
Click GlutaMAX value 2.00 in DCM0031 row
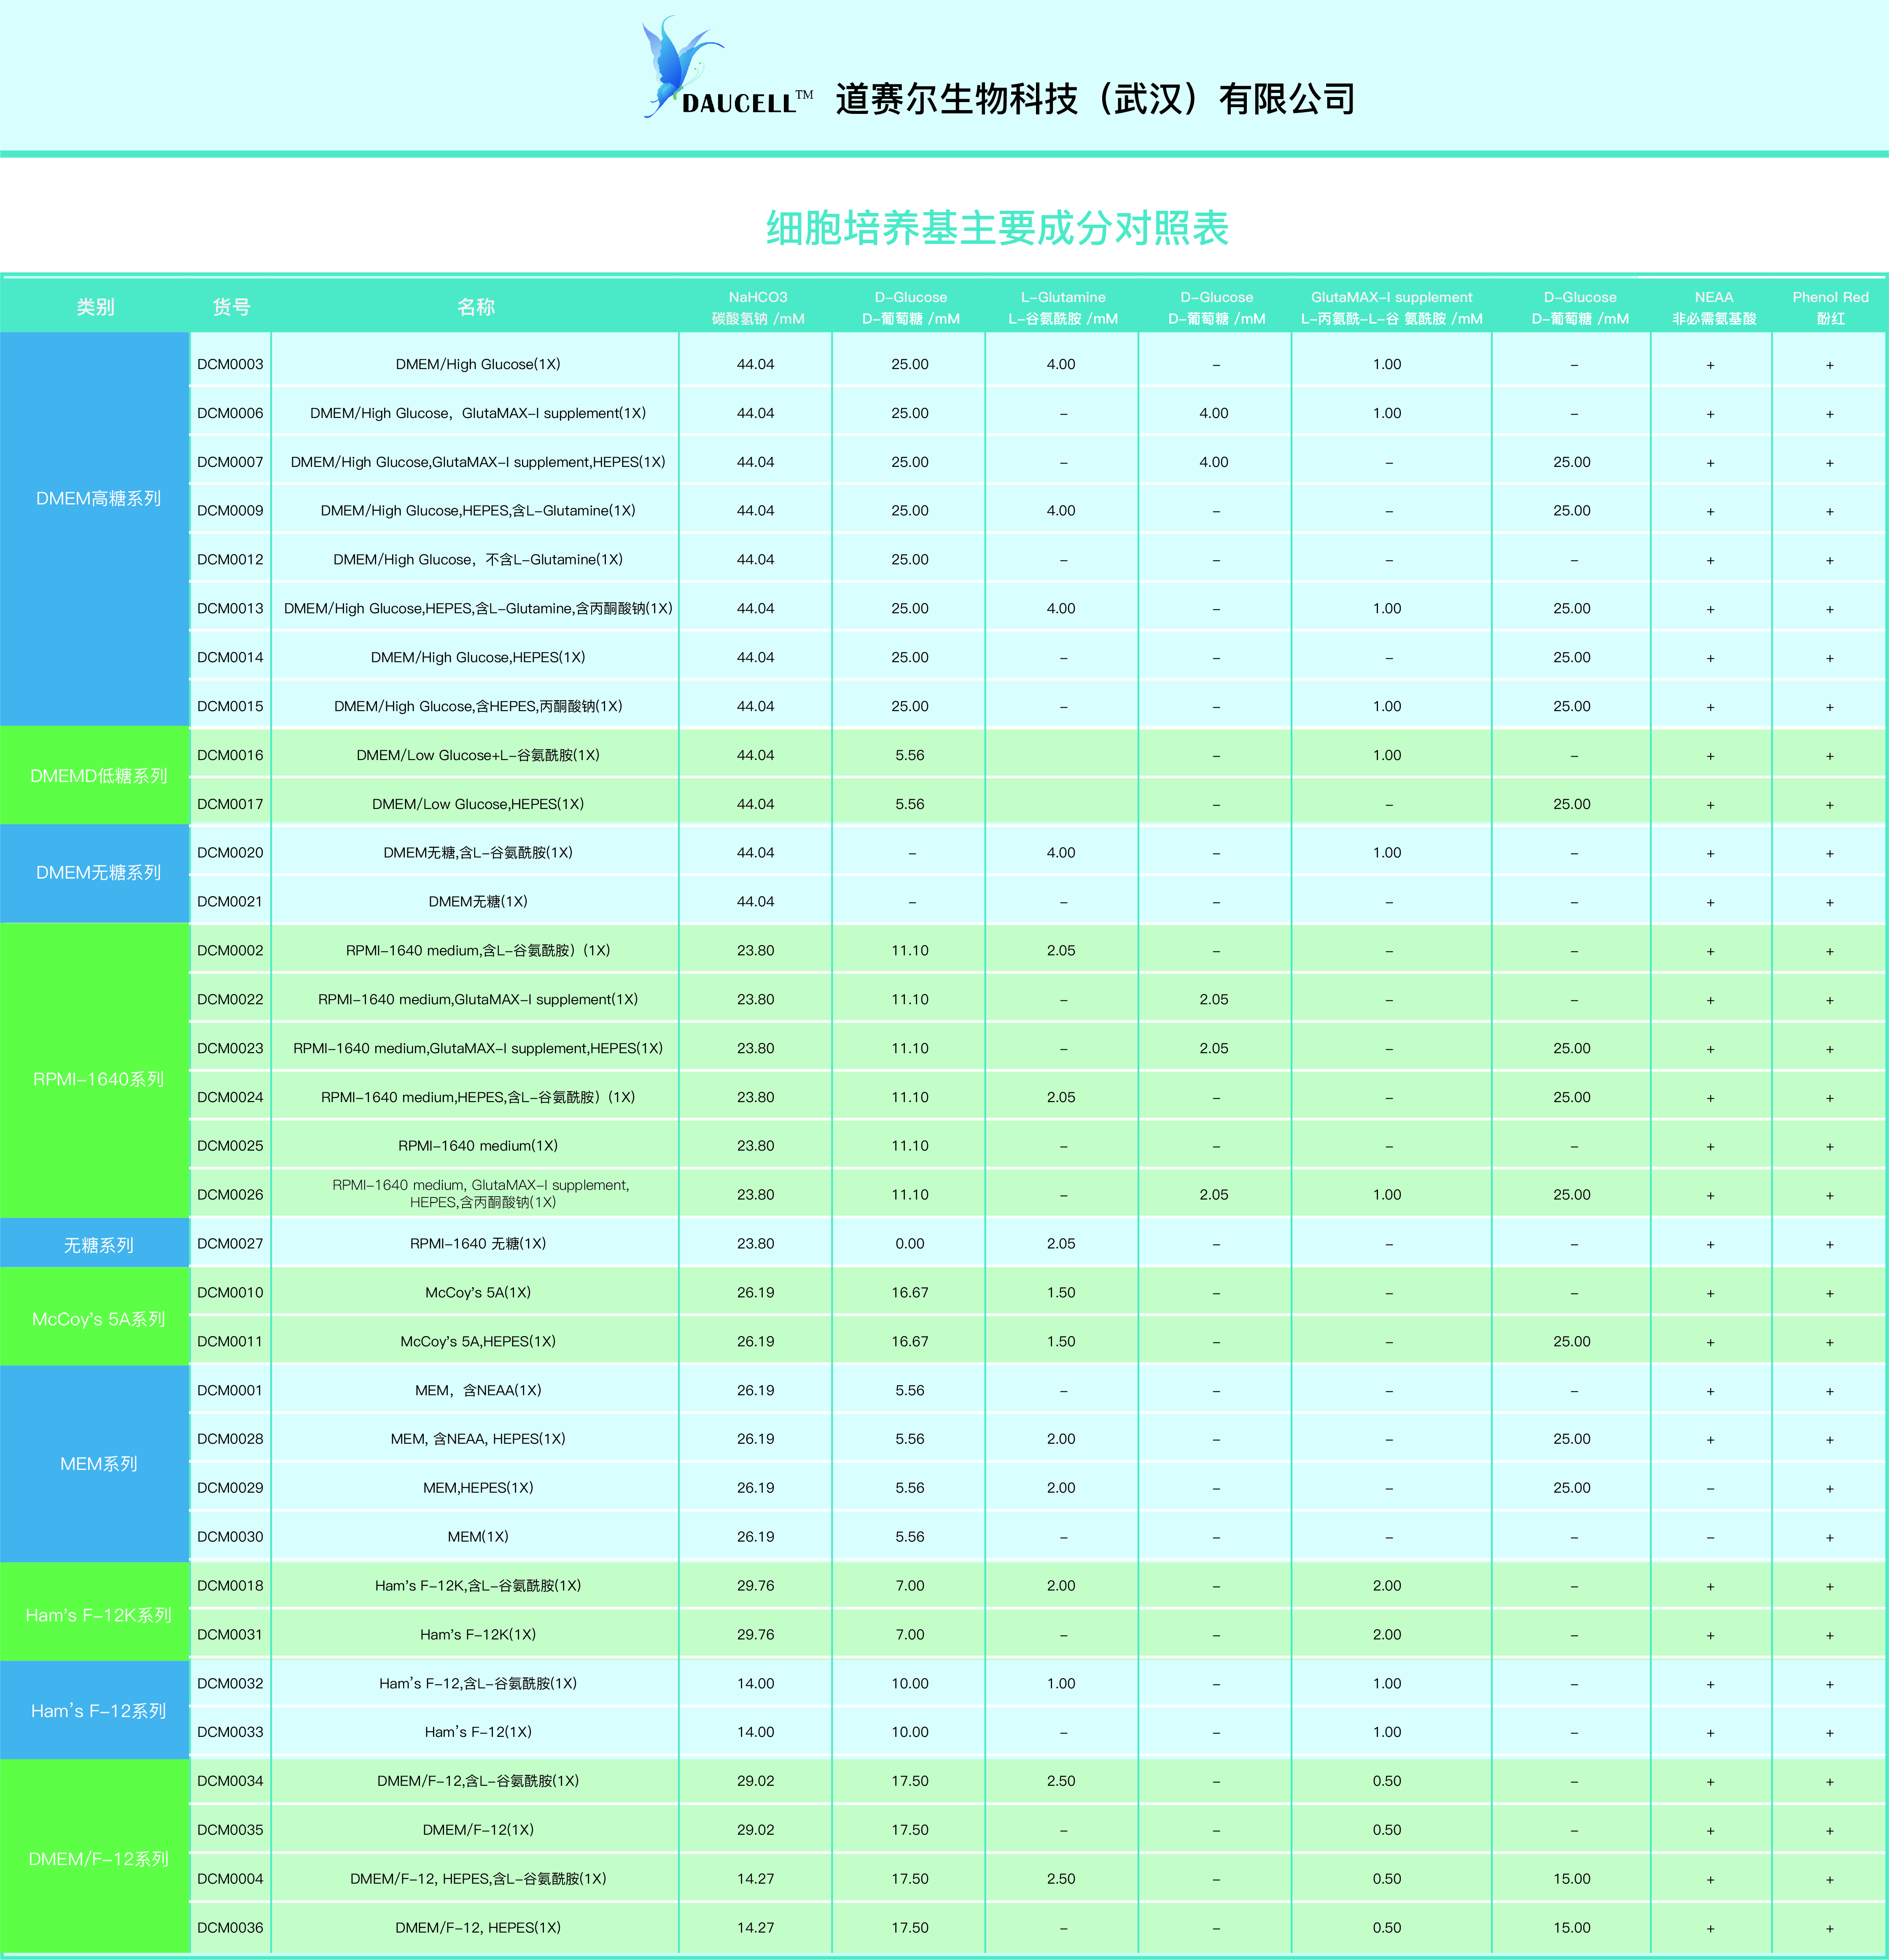point(1387,1634)
